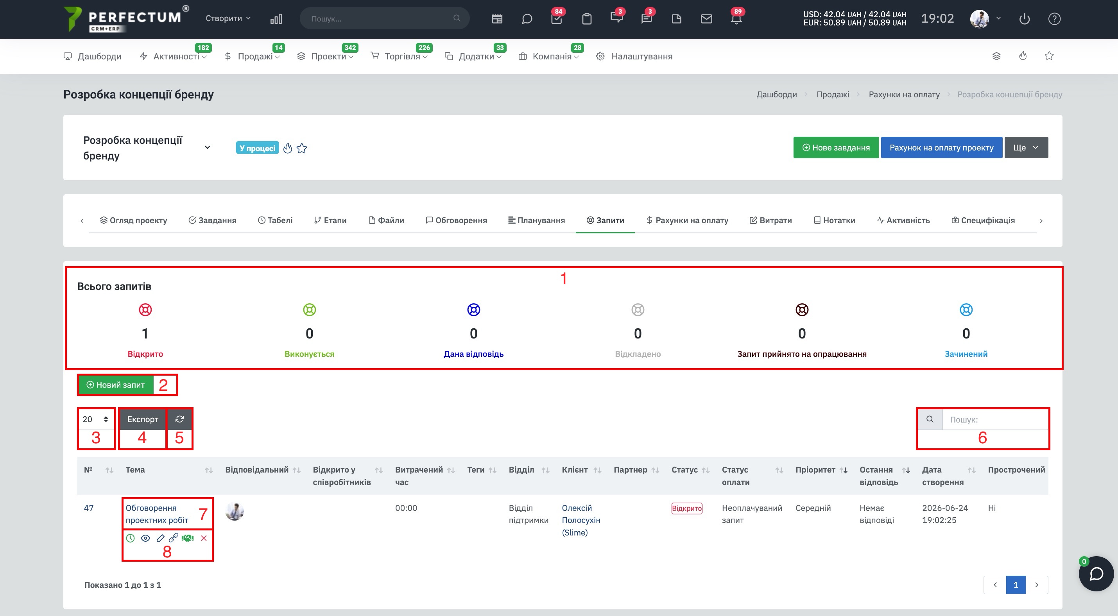Open the Олексій Полосухін client link
The height and width of the screenshot is (616, 1118).
coord(581,520)
